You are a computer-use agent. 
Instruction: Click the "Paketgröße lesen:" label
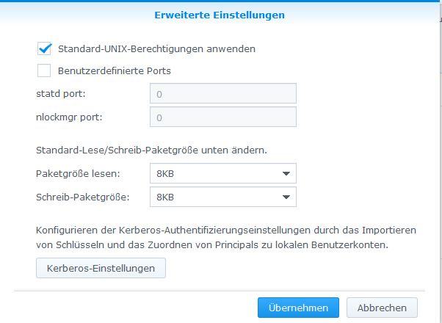(x=78, y=174)
